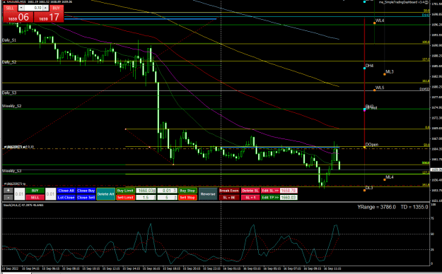The width and height of the screenshot is (442, 274).
Task: Click the Reverse button
Action: 208,194
